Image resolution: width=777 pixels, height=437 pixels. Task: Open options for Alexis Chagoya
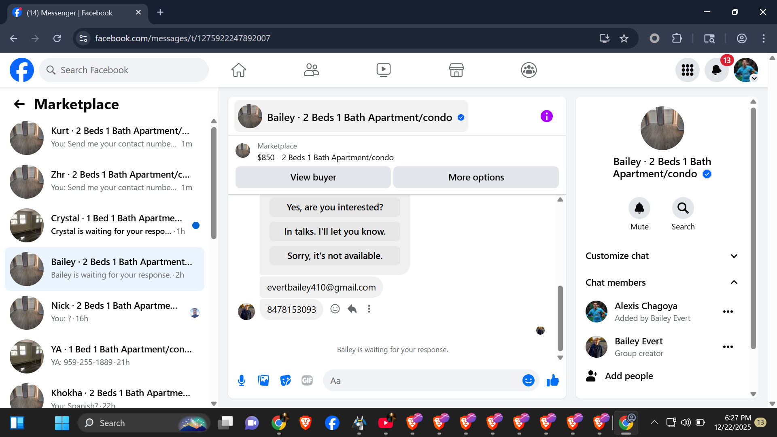coord(728,312)
